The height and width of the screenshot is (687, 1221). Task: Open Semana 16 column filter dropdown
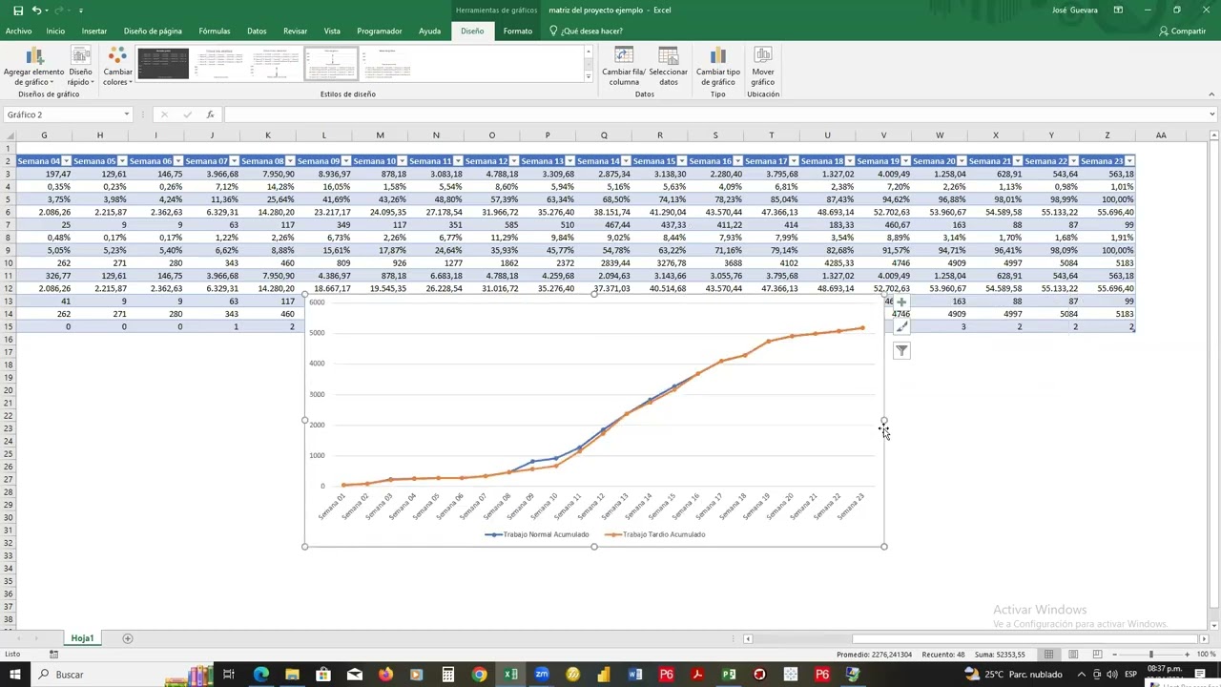tap(737, 161)
